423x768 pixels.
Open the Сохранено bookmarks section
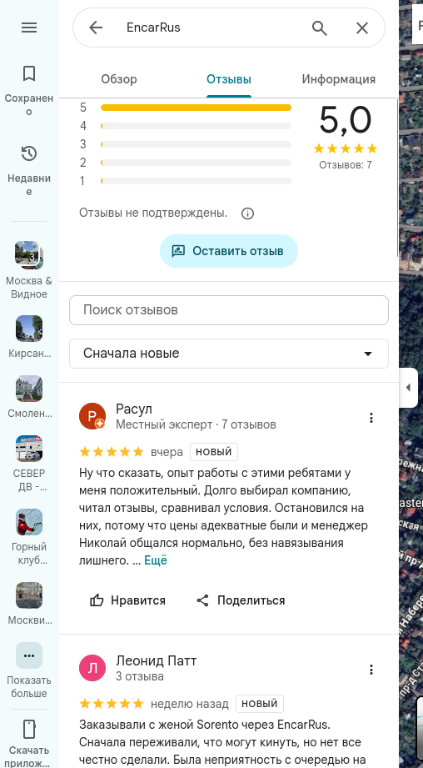pos(29,91)
